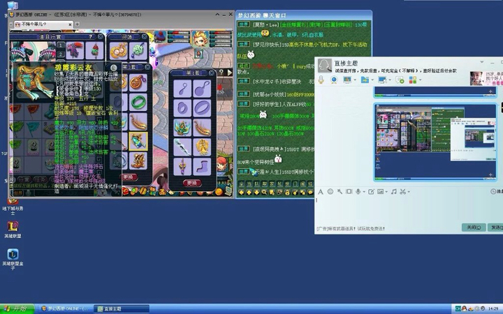Open chat window title menu arrow

481,62
